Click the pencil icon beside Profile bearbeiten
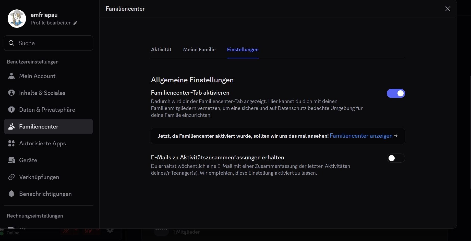This screenshot has width=471, height=241. [x=75, y=23]
